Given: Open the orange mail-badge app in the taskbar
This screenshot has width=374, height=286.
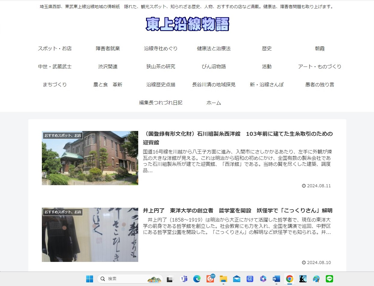Looking at the screenshot, I should coord(210,278).
